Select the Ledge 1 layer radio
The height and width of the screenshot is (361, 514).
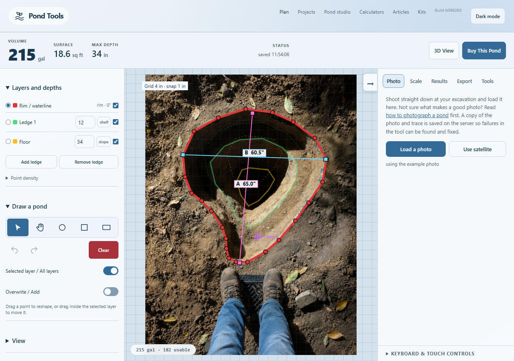coord(8,122)
